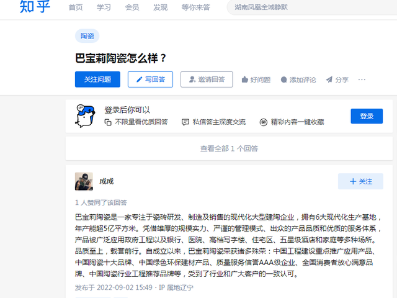Click 添加评论 comment bubble icon
Image resolution: width=397 pixels, height=298 pixels.
click(x=284, y=80)
